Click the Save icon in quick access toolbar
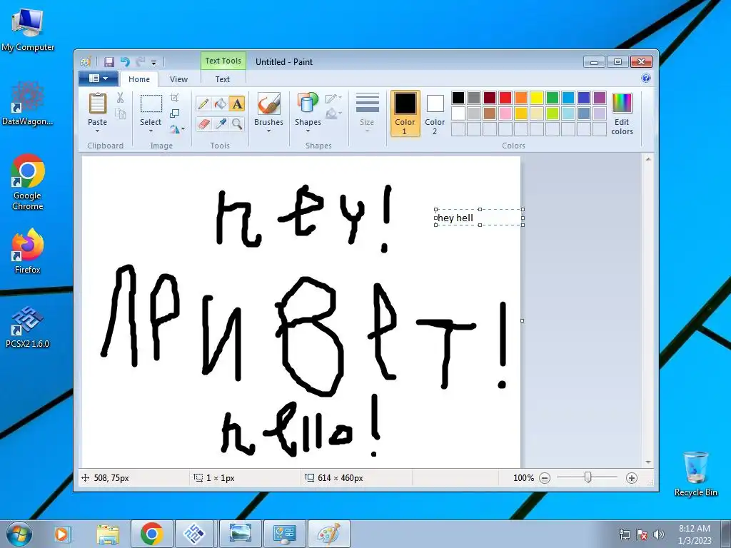The image size is (731, 548). [109, 62]
